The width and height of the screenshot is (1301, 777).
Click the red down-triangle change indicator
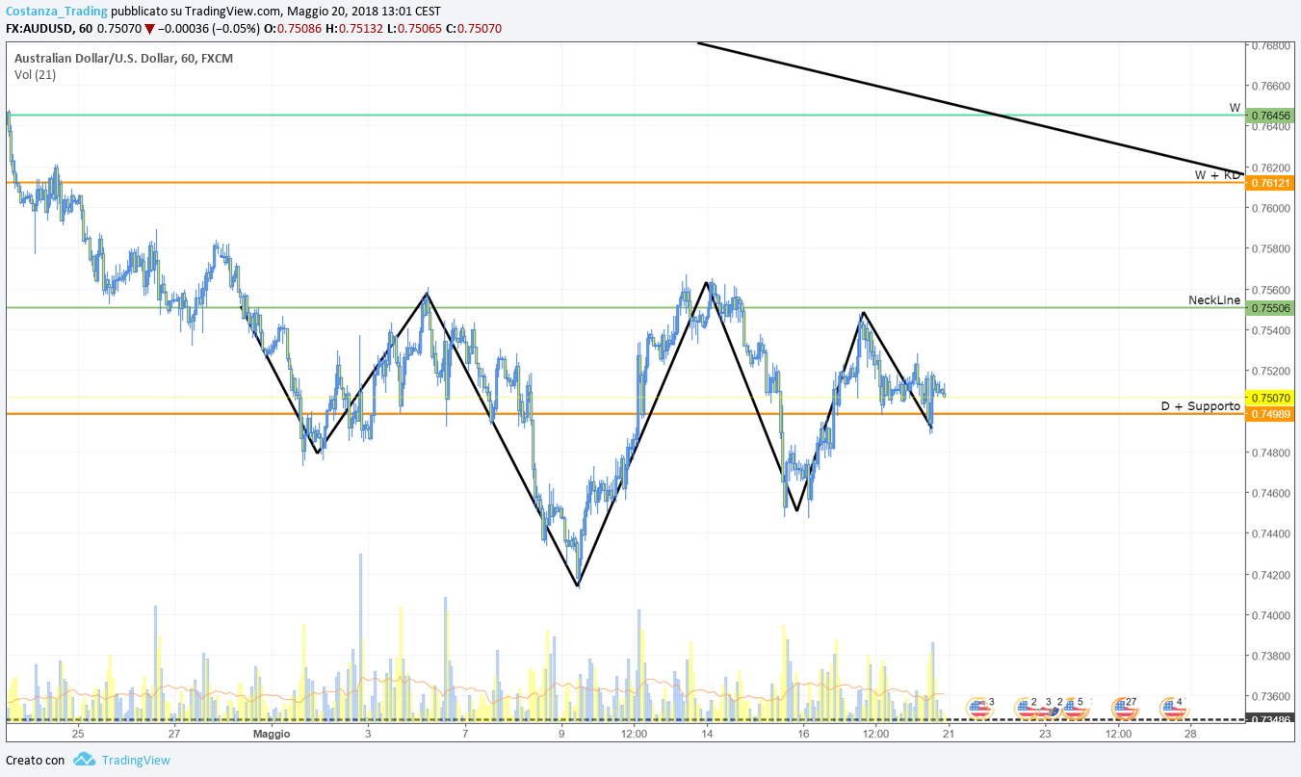[x=149, y=28]
